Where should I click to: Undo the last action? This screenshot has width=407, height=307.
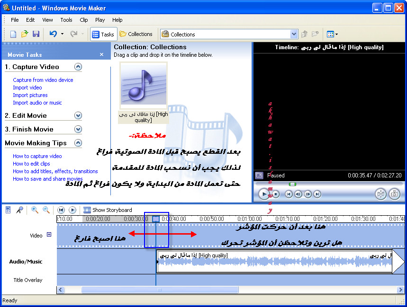[53, 34]
